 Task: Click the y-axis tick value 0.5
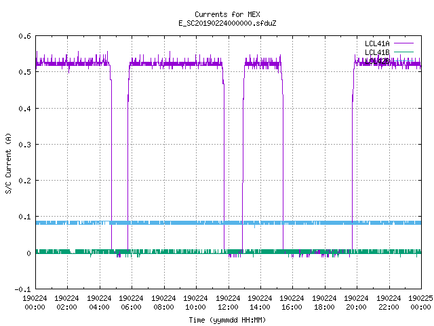point(24,72)
